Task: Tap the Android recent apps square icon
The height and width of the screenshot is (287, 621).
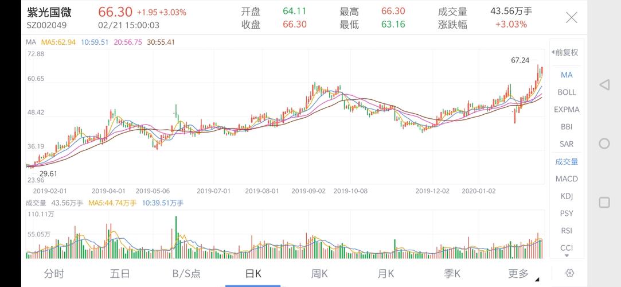Action: (x=604, y=203)
